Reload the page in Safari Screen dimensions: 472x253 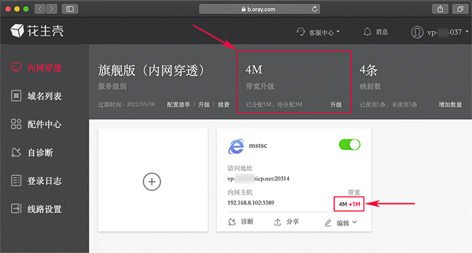(315, 9)
